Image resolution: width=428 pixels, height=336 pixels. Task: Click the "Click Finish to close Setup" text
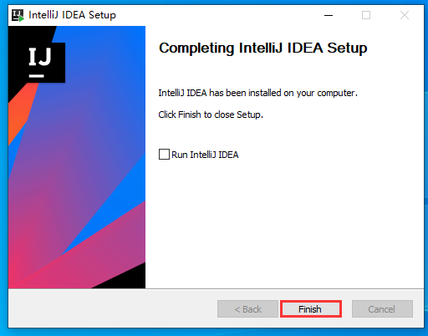[211, 115]
